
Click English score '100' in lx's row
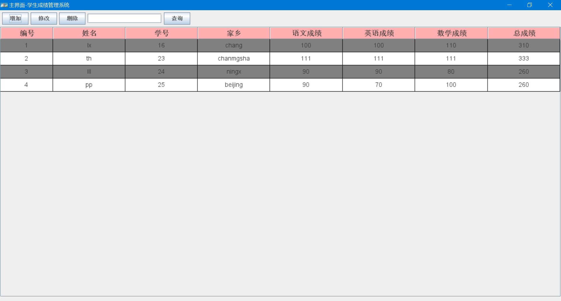379,45
